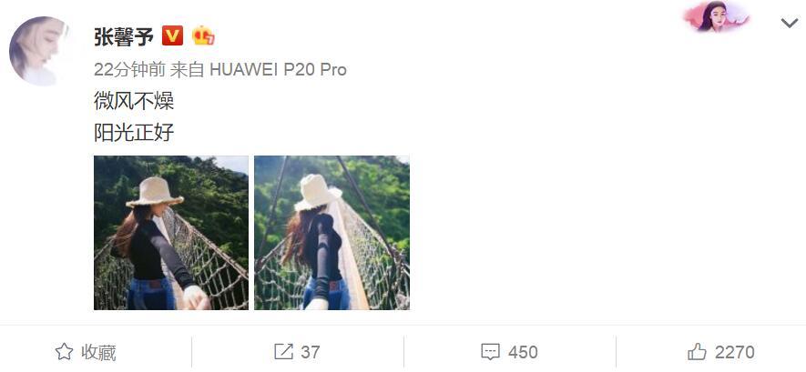Click the star favorite icon
806x372 pixels.
[x=65, y=352]
